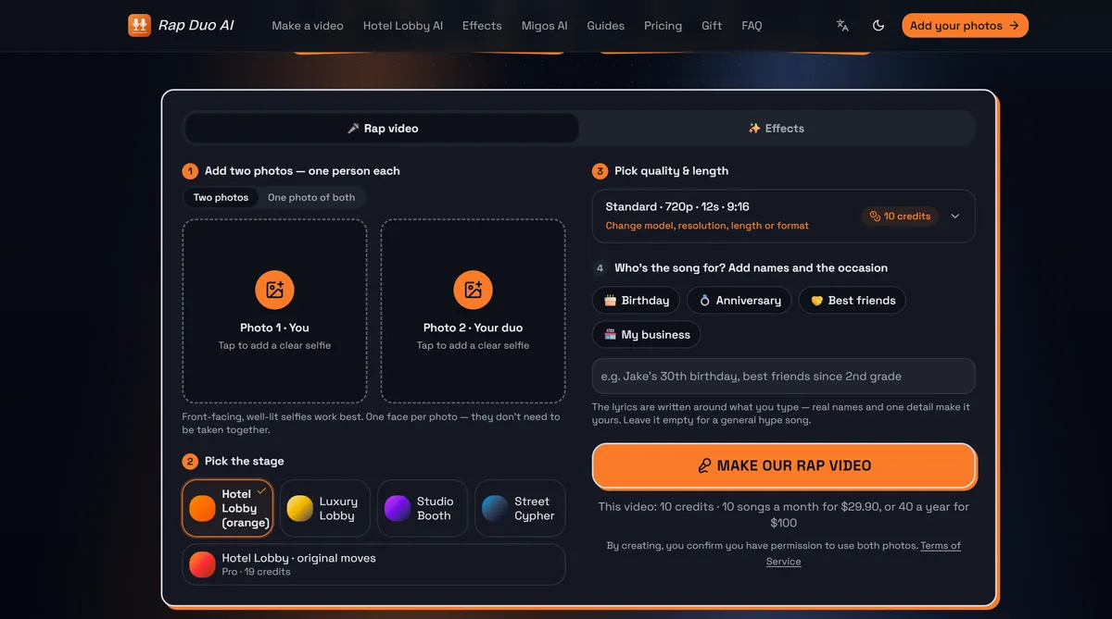
Task: Expand the quality and length chevron
Action: coord(955,217)
